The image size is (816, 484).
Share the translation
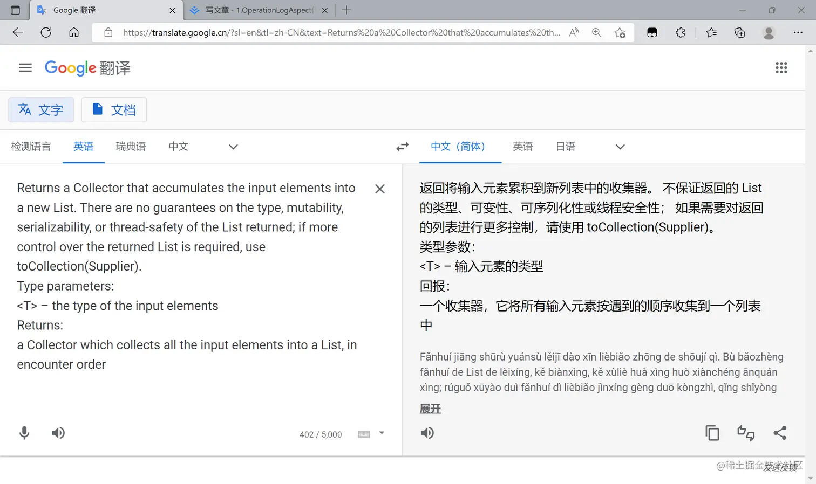(x=780, y=433)
